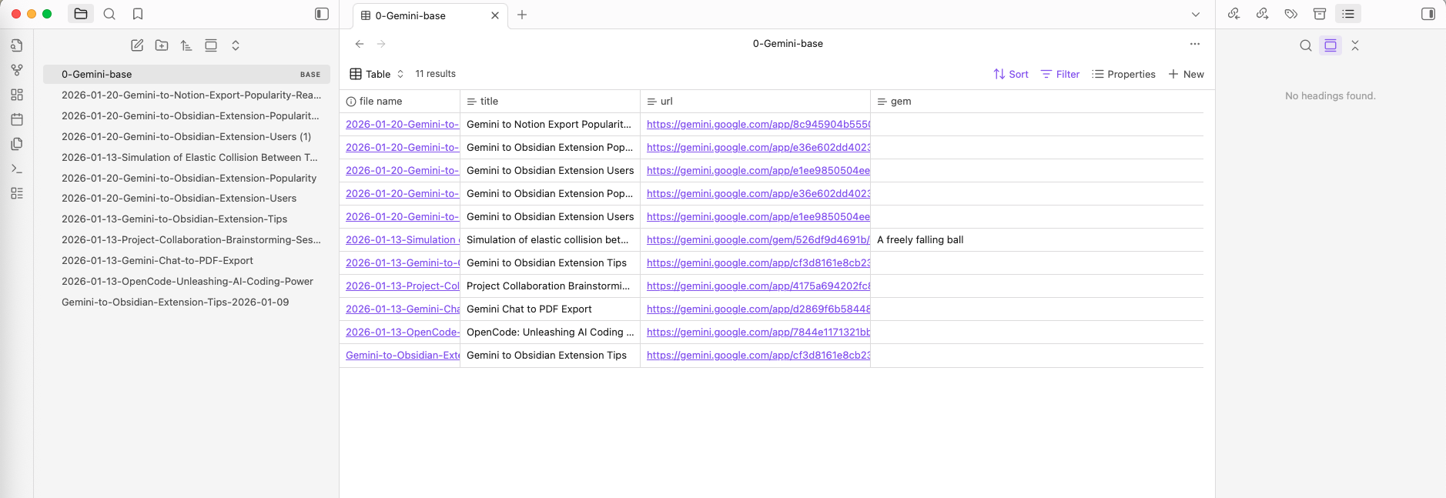Expand or collapse all folders icon
Viewport: 1446px width, 498px height.
pyautogui.click(x=236, y=45)
